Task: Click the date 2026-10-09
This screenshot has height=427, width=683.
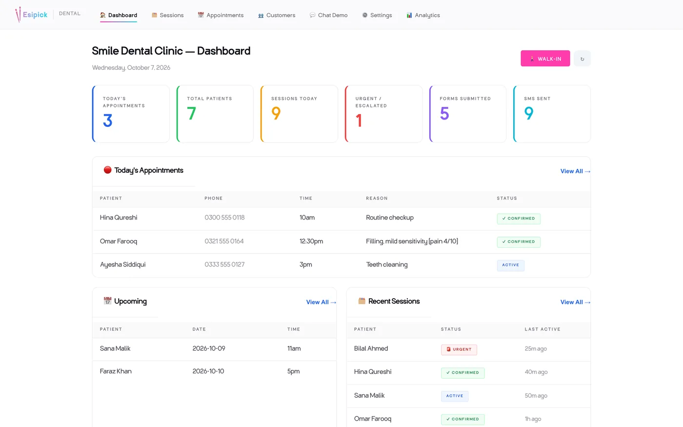Action: (x=209, y=348)
